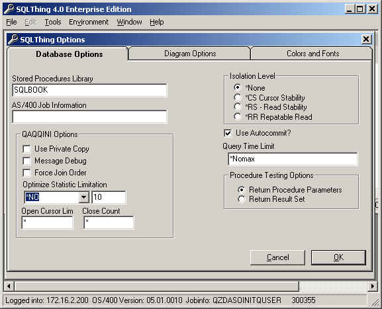Open the Help menu
Screen dimensions: 382x309
click(x=157, y=22)
